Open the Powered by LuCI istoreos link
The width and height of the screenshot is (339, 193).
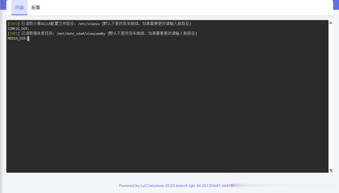click(175, 186)
